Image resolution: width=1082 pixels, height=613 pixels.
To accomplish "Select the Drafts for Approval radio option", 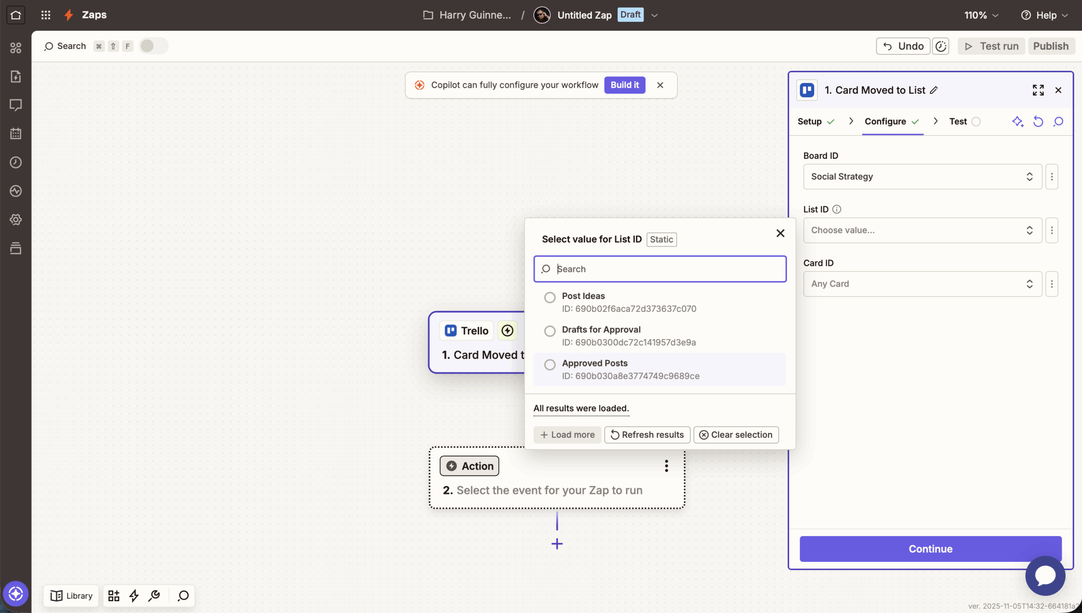I will pos(549,331).
